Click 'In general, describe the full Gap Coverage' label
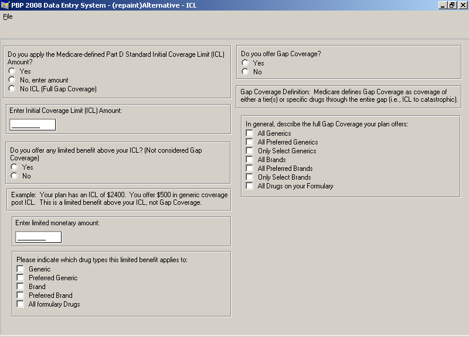This screenshot has width=469, height=337. pyautogui.click(x=327, y=124)
